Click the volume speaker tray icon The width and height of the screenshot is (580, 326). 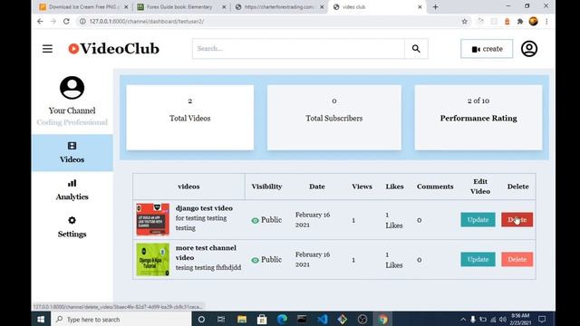(x=502, y=320)
